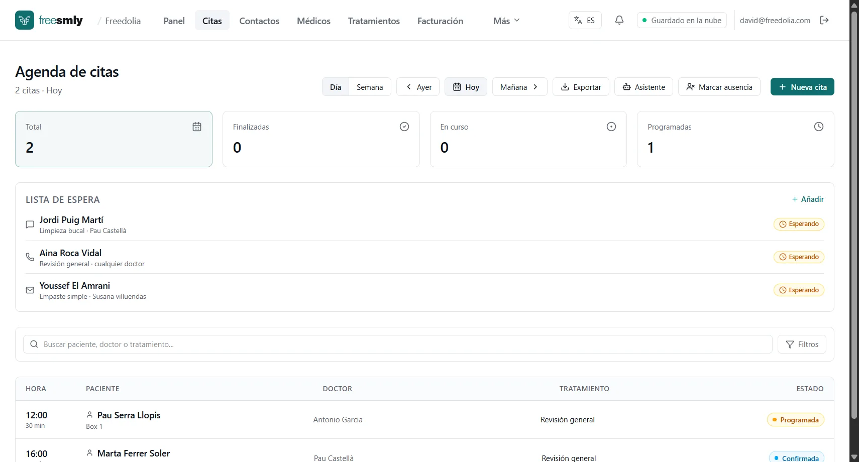Click the checkmark icon in Finalizadas card
This screenshot has height=462, width=859.
tap(404, 127)
